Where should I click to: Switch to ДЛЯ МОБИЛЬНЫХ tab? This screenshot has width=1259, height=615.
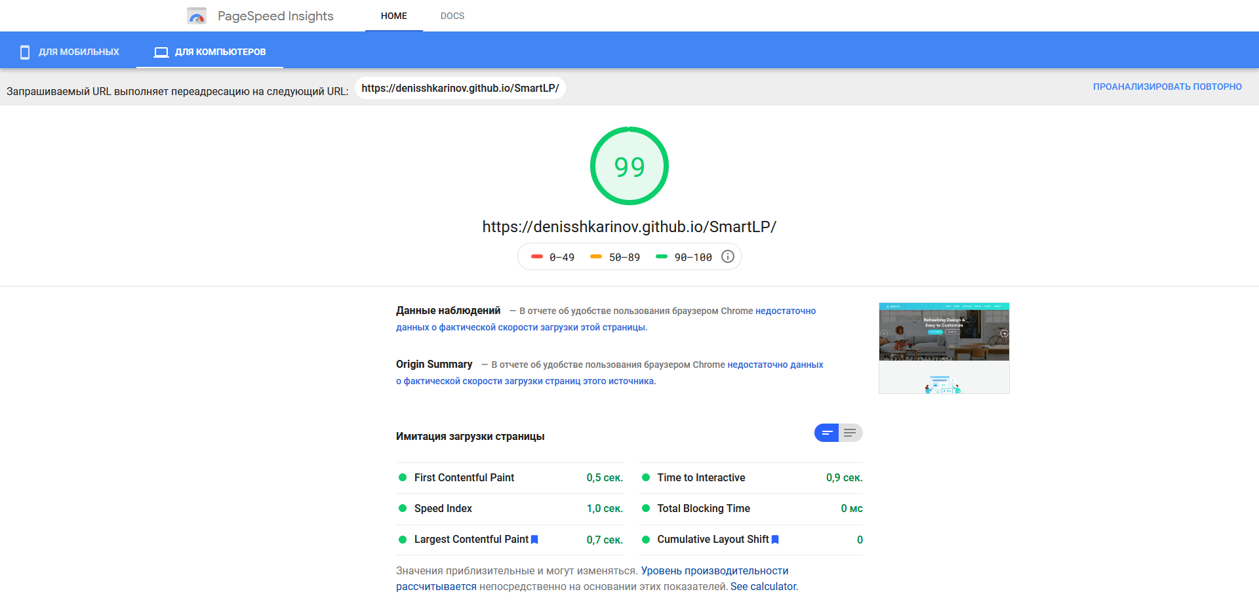(70, 52)
